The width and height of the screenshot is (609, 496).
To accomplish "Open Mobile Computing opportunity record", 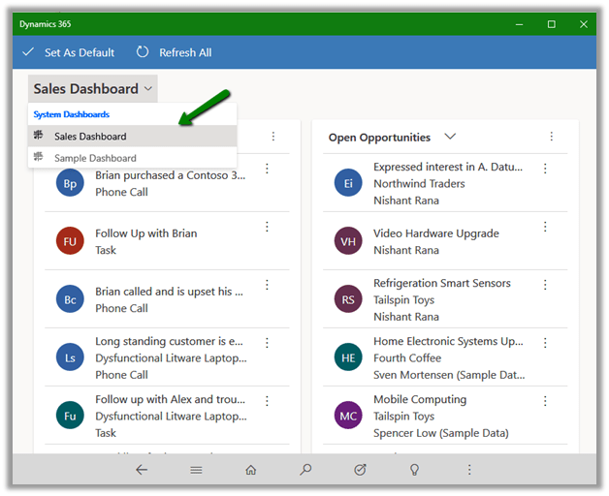I will pos(420,399).
